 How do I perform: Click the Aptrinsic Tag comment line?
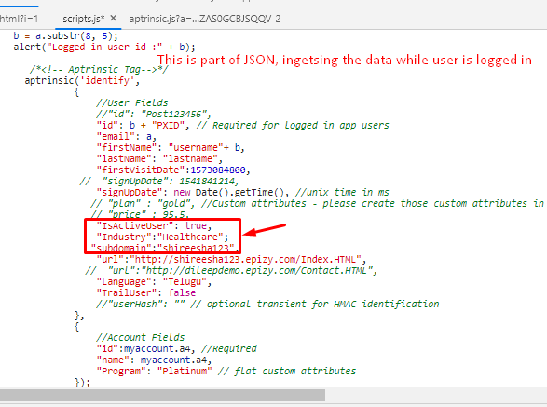point(99,70)
